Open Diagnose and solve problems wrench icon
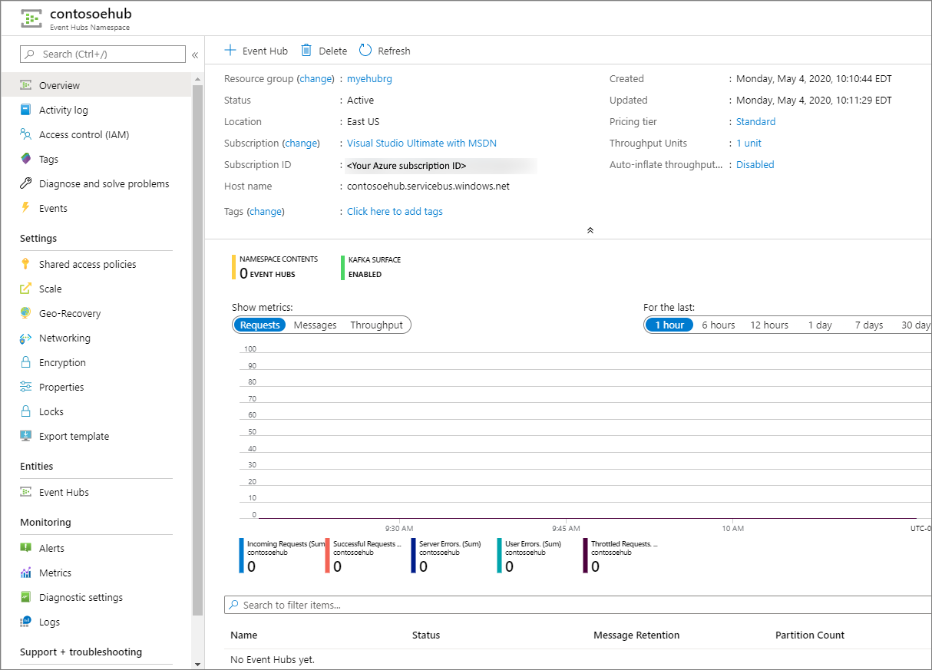The image size is (932, 670). [x=26, y=183]
